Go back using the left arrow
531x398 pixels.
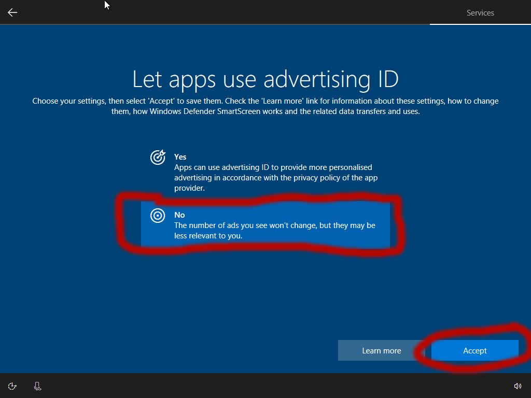12,12
